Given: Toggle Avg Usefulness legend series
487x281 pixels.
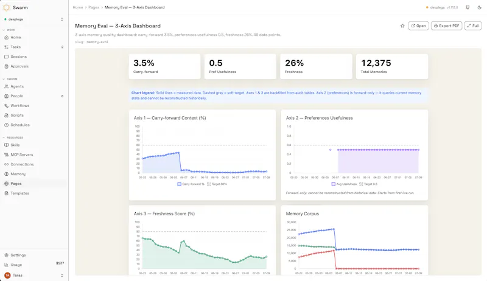Looking at the screenshot, I should pyautogui.click(x=344, y=184).
